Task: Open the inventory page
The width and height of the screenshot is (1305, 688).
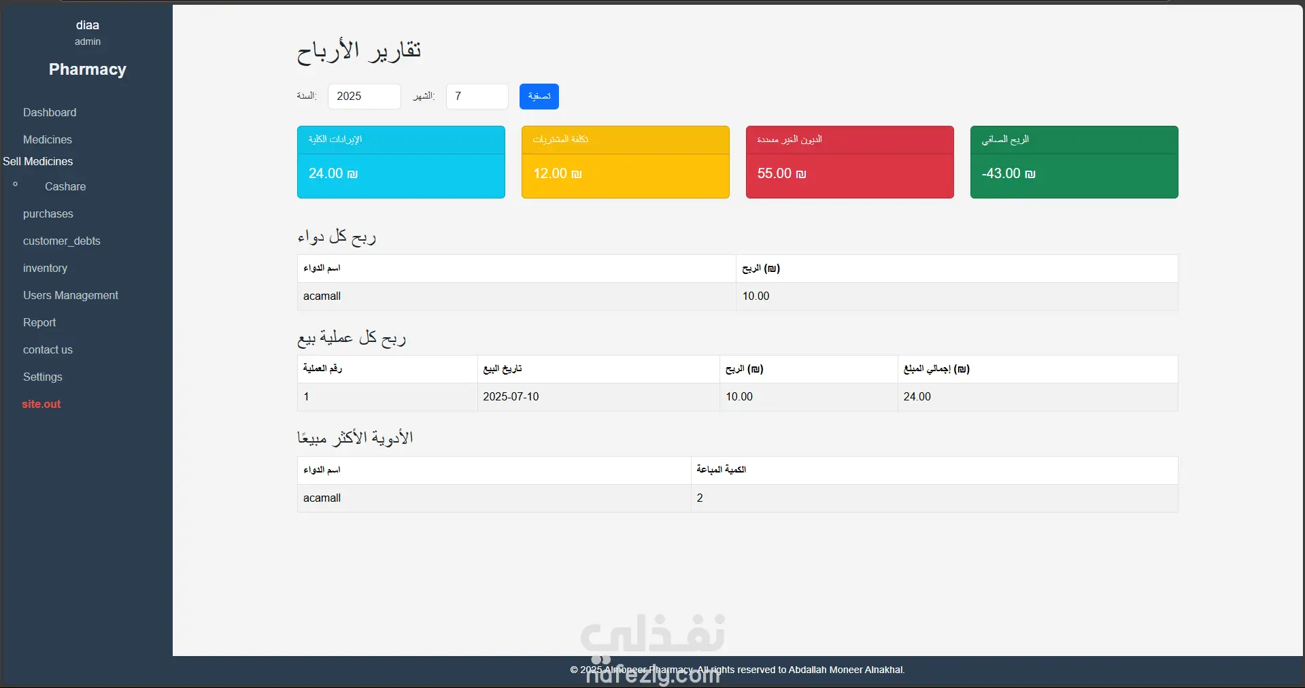Action: (45, 268)
